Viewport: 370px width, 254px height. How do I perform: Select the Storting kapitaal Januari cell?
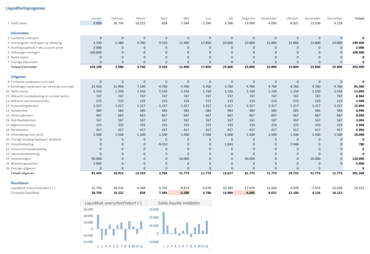point(92,47)
